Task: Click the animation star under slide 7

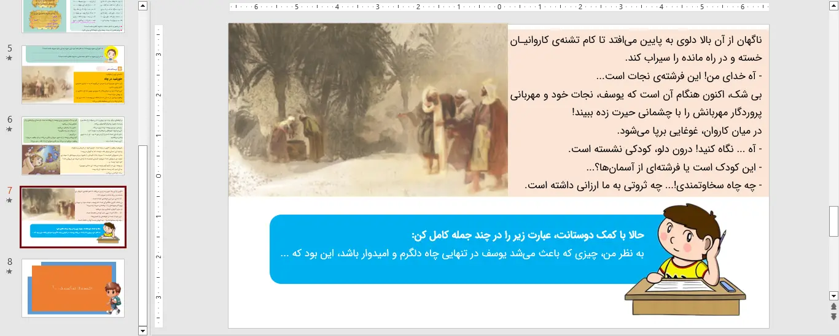Action: pos(9,200)
